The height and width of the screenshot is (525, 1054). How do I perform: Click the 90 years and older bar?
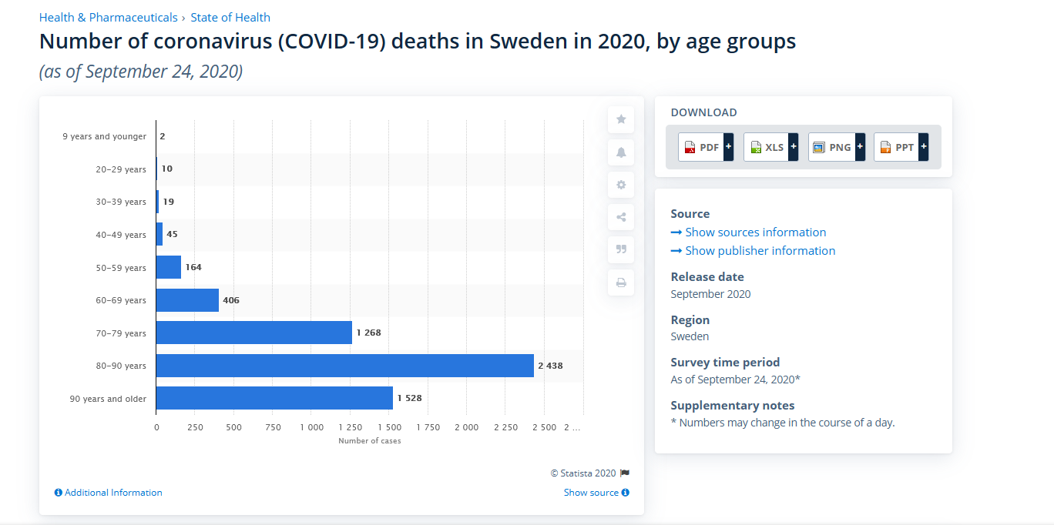pos(274,398)
